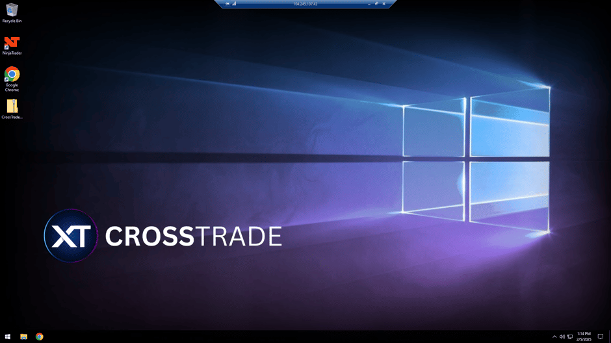This screenshot has width=611, height=343.
Task: Launch Chrome from the taskbar
Action: point(40,337)
